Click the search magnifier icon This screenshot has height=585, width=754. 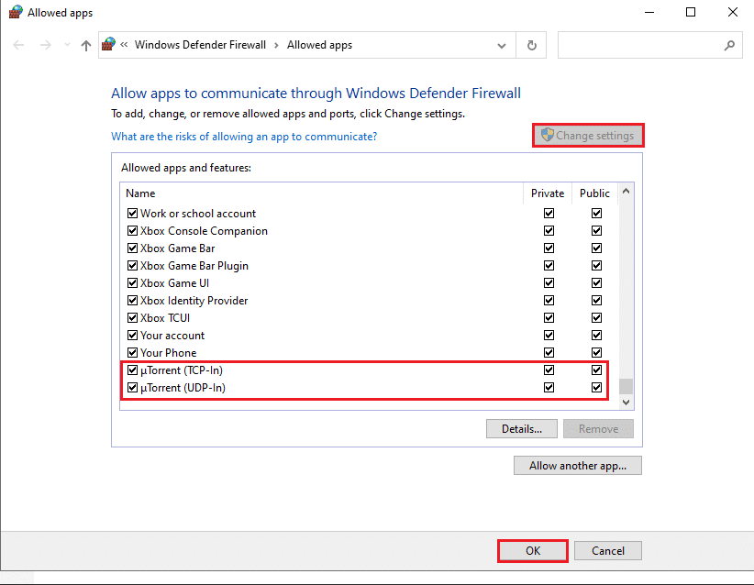[729, 44]
